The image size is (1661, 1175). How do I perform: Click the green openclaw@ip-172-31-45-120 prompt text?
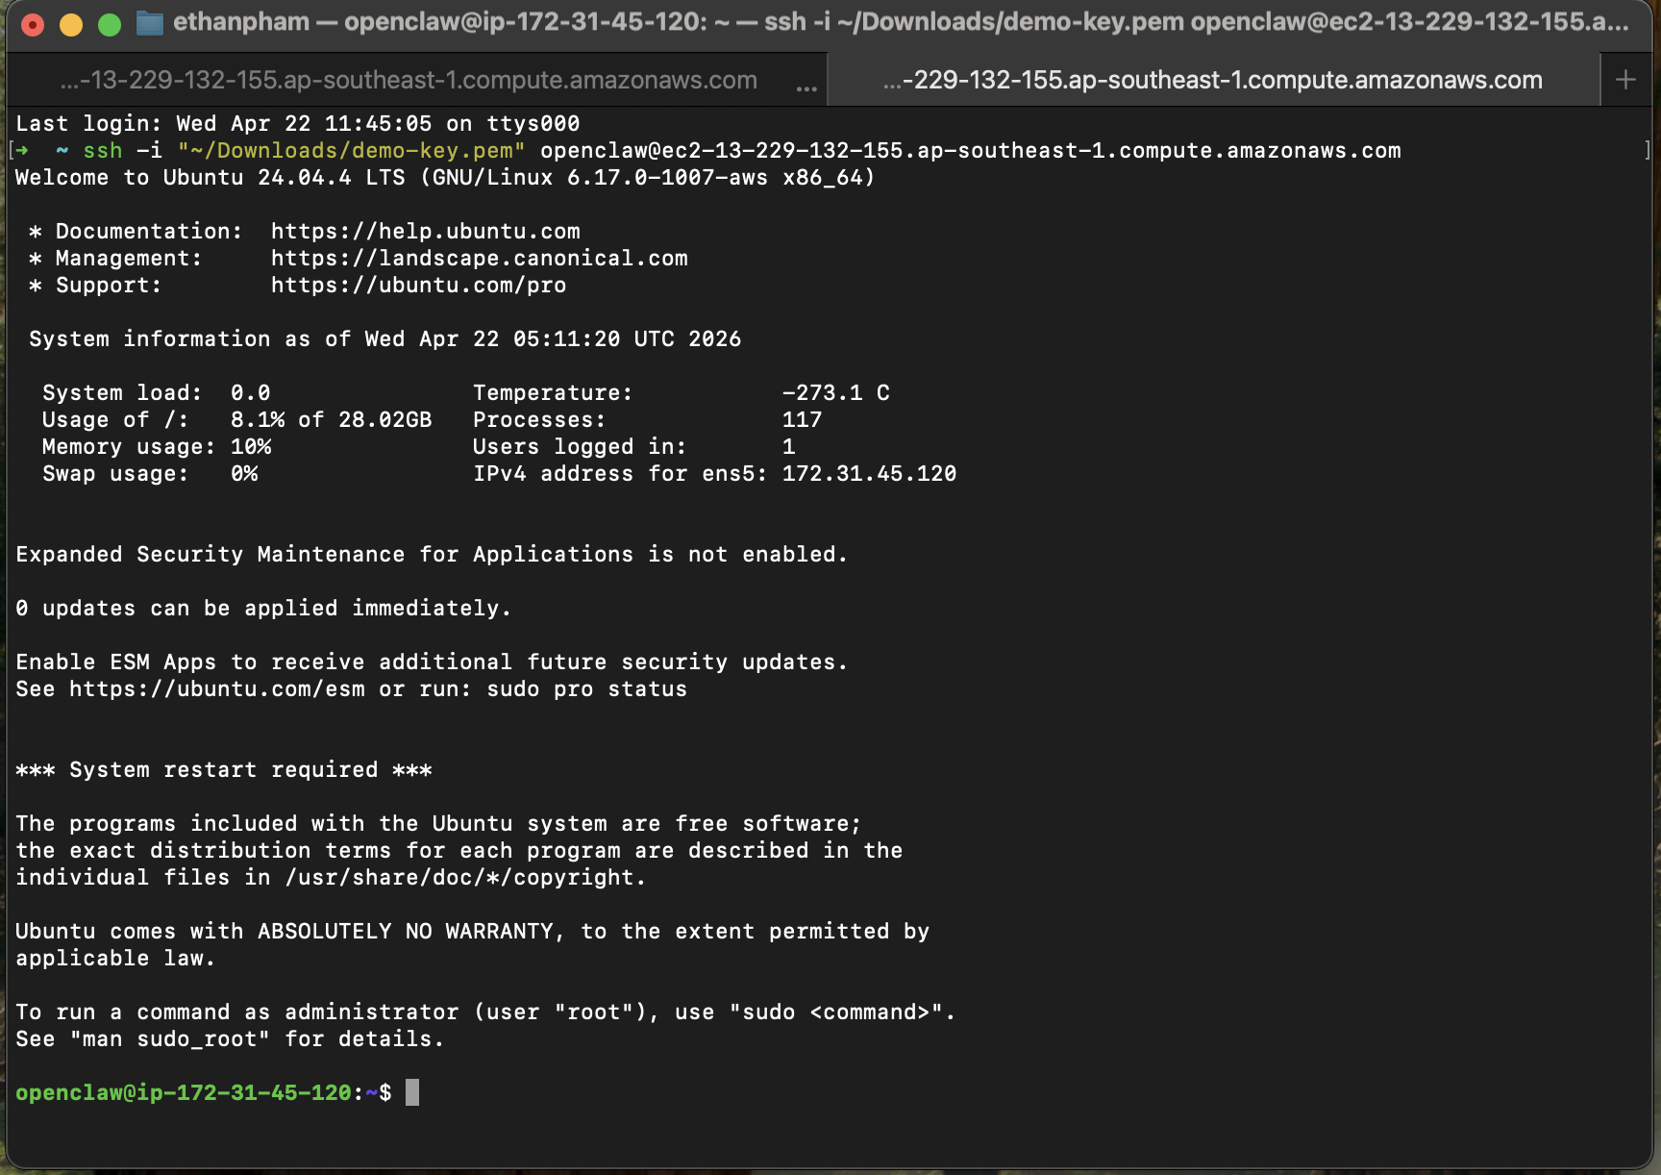(x=183, y=1092)
